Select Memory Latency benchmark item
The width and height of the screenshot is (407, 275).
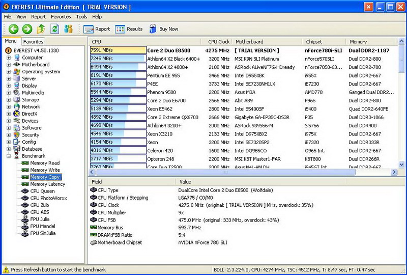pyautogui.click(x=47, y=184)
